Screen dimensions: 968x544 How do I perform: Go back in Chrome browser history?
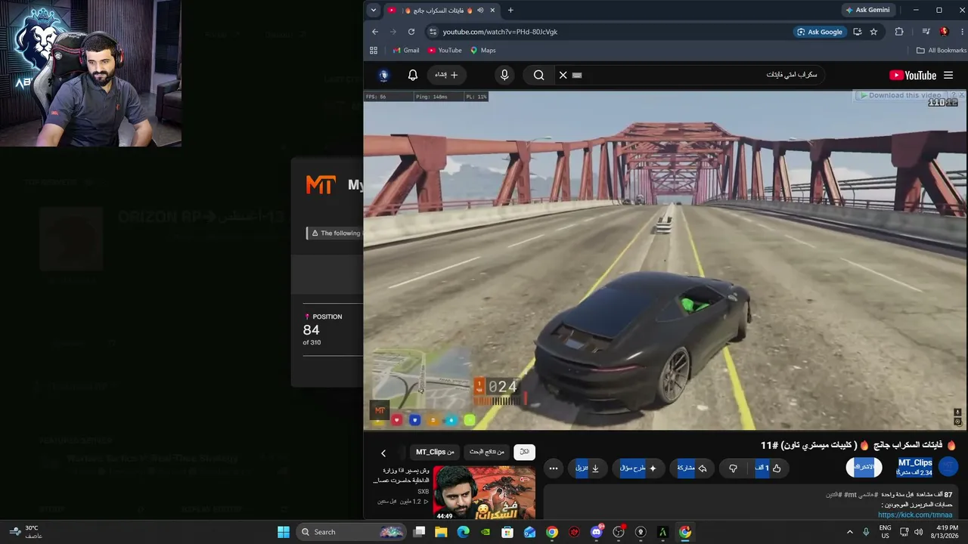coord(375,32)
